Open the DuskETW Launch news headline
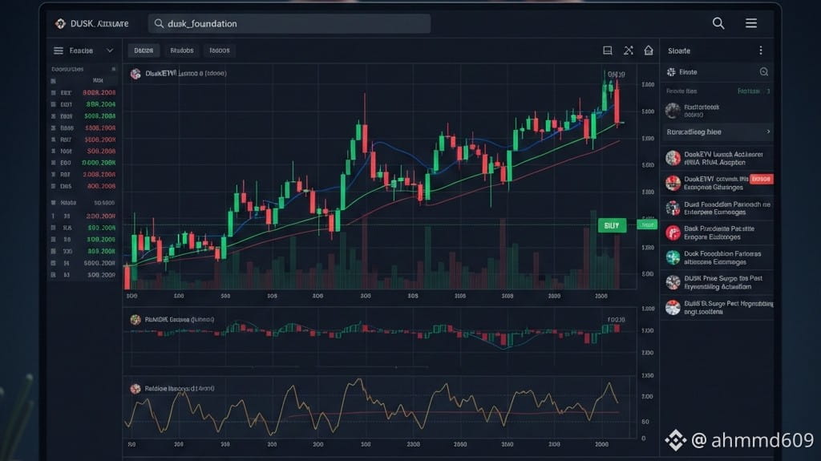 pos(723,158)
